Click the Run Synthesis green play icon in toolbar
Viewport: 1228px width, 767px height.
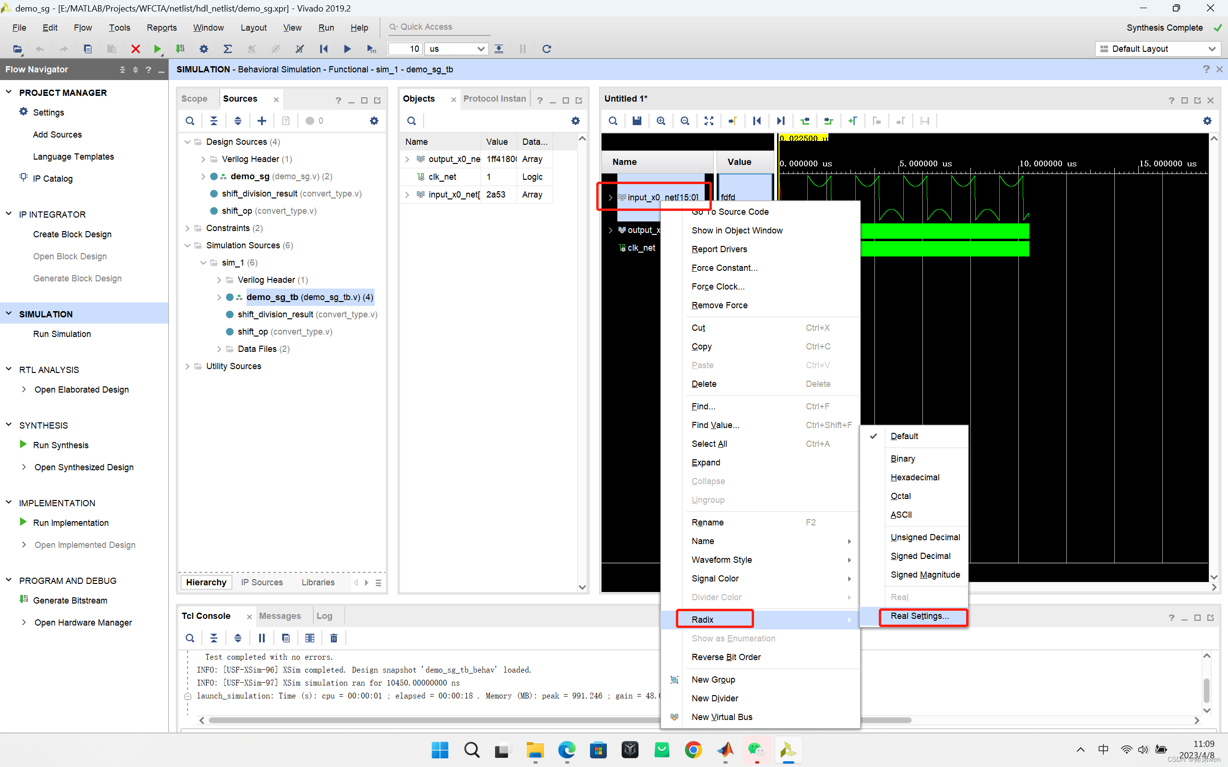tap(157, 49)
